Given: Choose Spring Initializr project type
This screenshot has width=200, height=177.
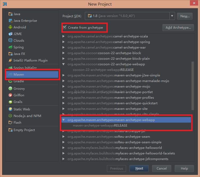Looking at the screenshot, I should [32, 68].
